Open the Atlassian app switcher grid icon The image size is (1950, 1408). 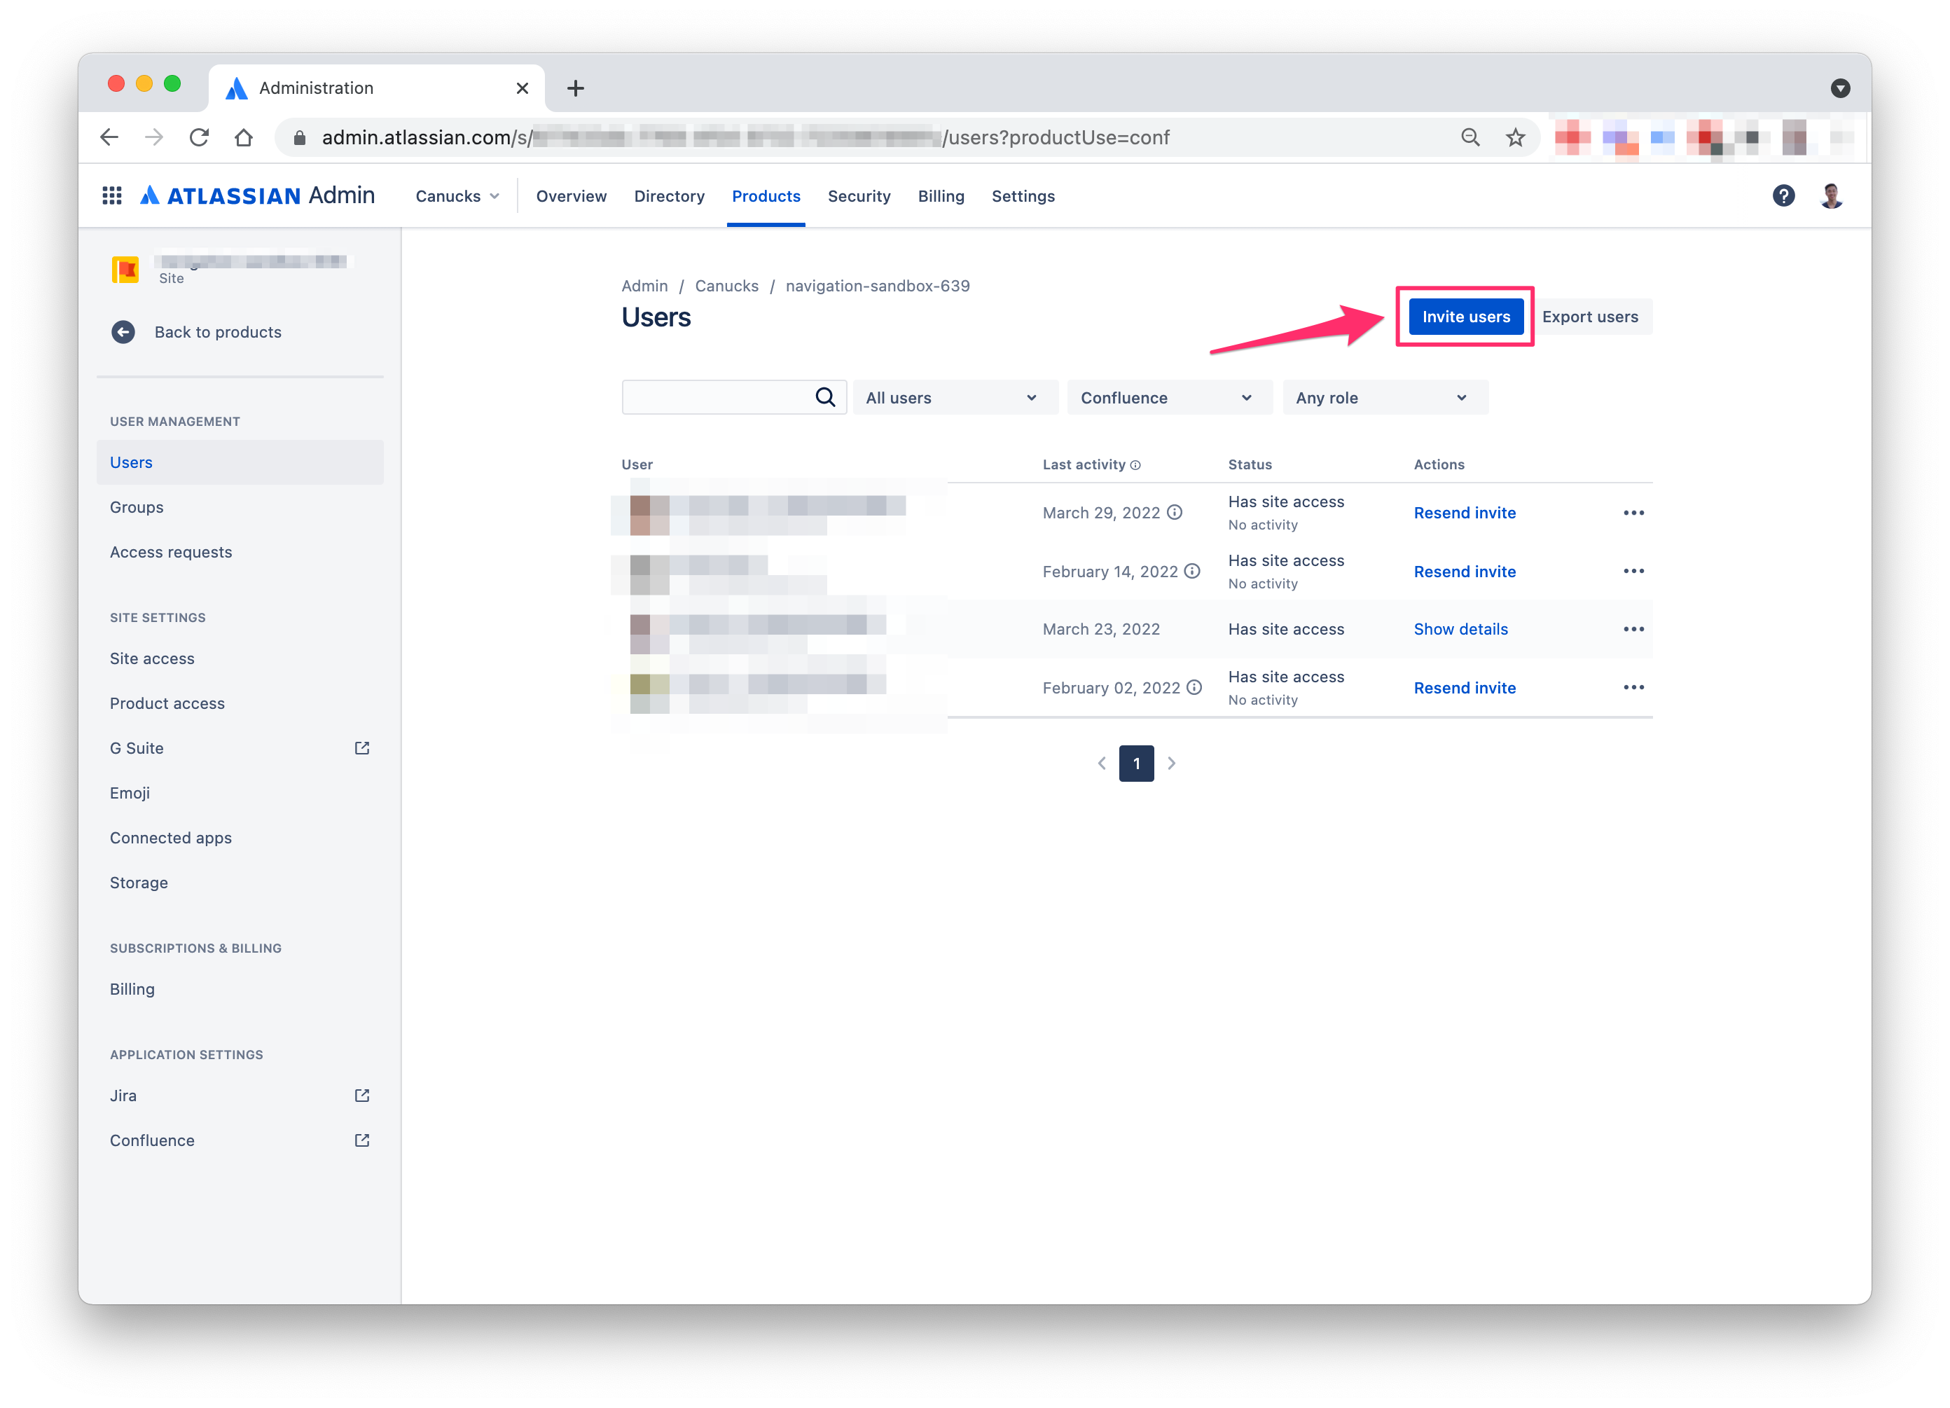(112, 195)
